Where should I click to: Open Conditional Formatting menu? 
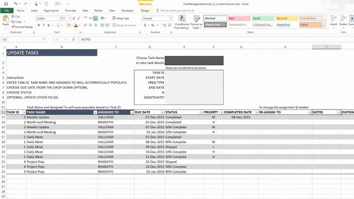click(x=182, y=22)
